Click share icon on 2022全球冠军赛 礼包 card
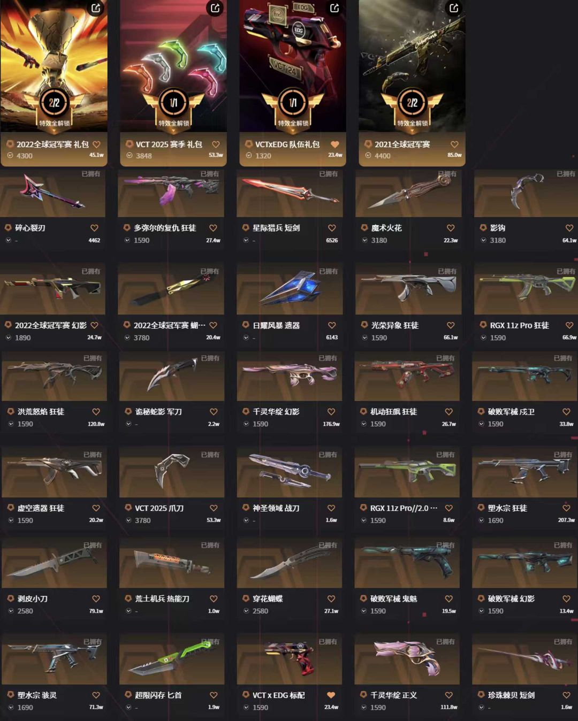578x721 pixels. click(x=96, y=9)
